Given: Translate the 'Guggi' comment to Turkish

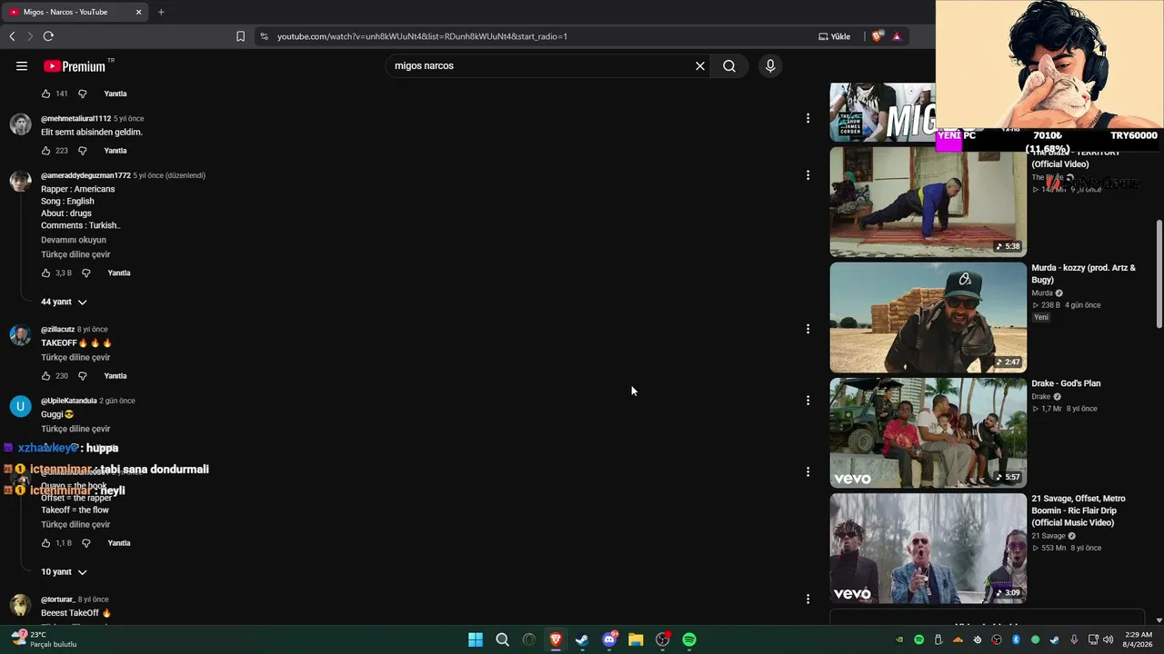Looking at the screenshot, I should 75,429.
